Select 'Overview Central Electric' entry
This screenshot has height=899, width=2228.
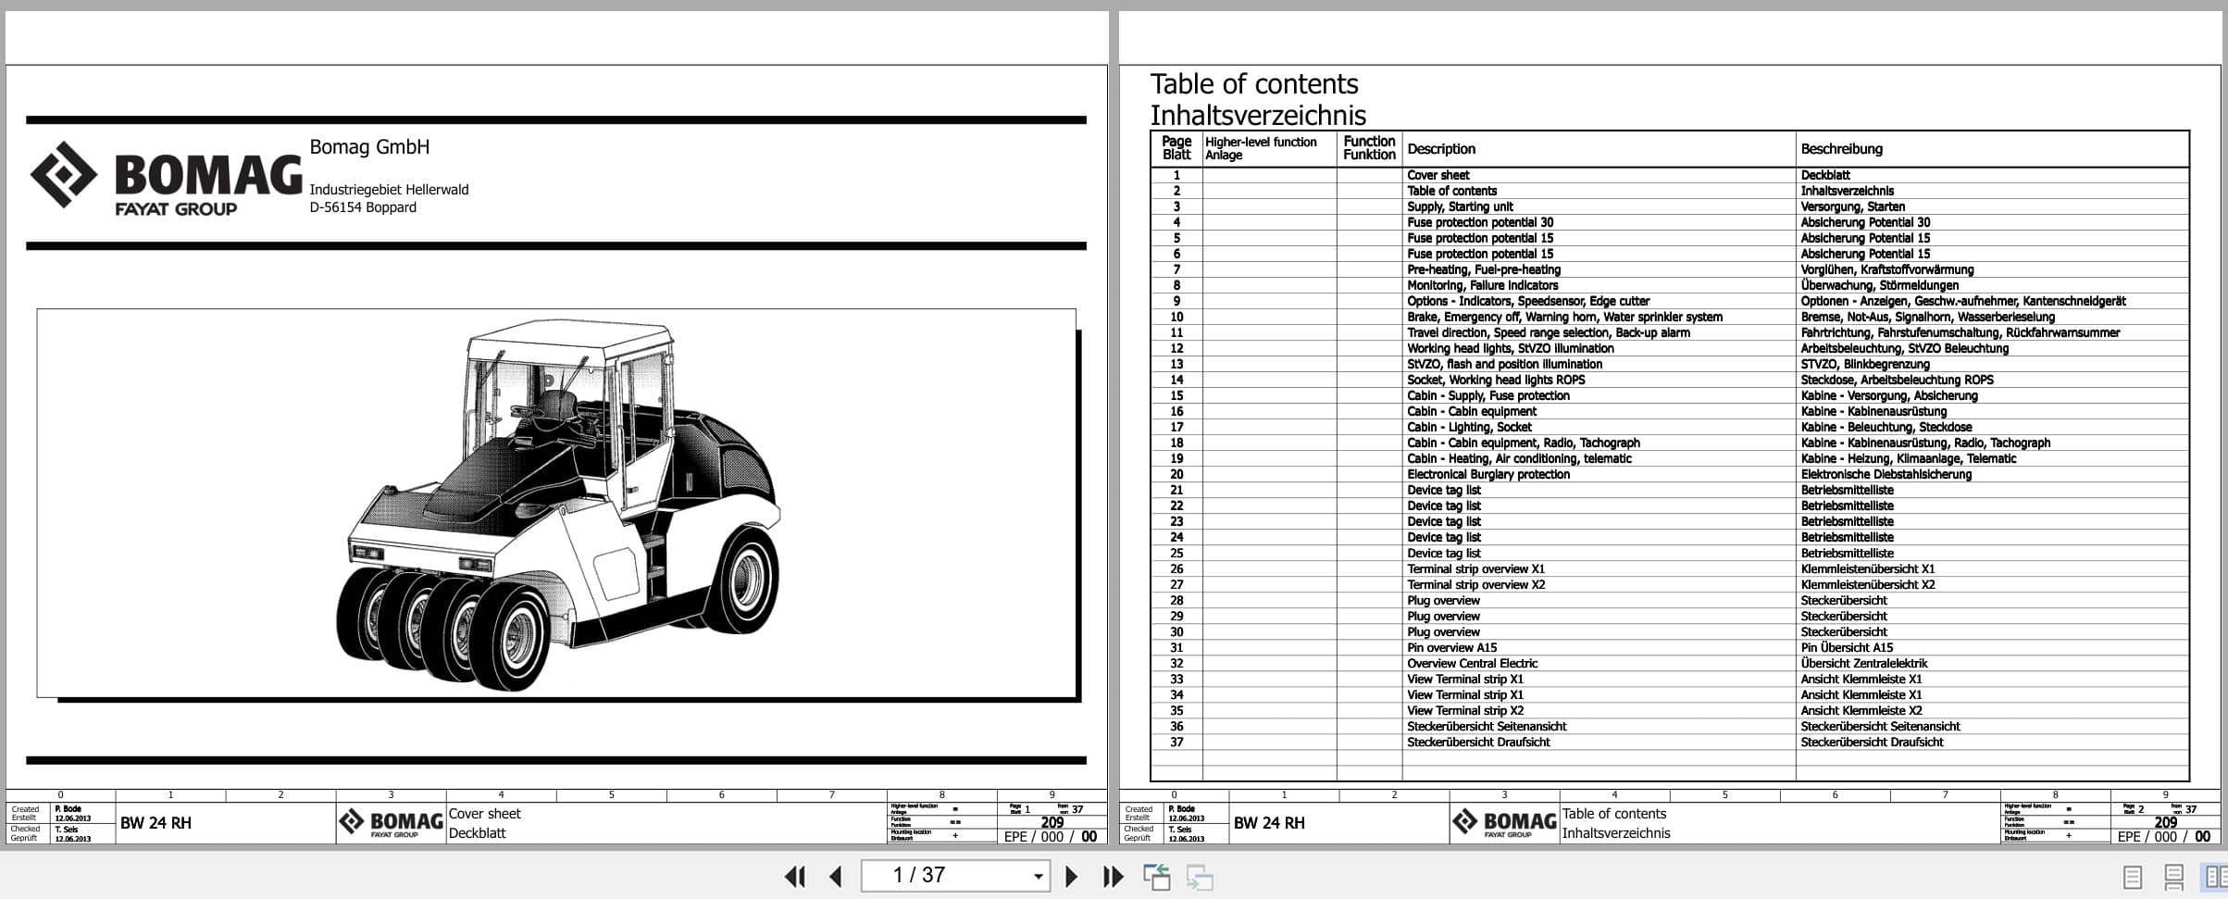point(1472,663)
